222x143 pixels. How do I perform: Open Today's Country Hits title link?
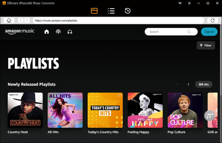(x=103, y=132)
